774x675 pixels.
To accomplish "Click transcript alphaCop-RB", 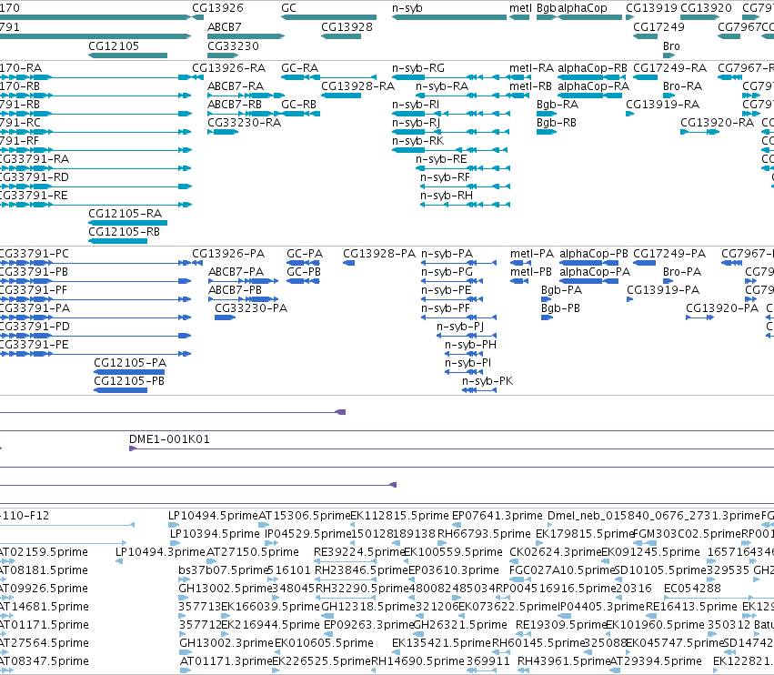I will (592, 68).
